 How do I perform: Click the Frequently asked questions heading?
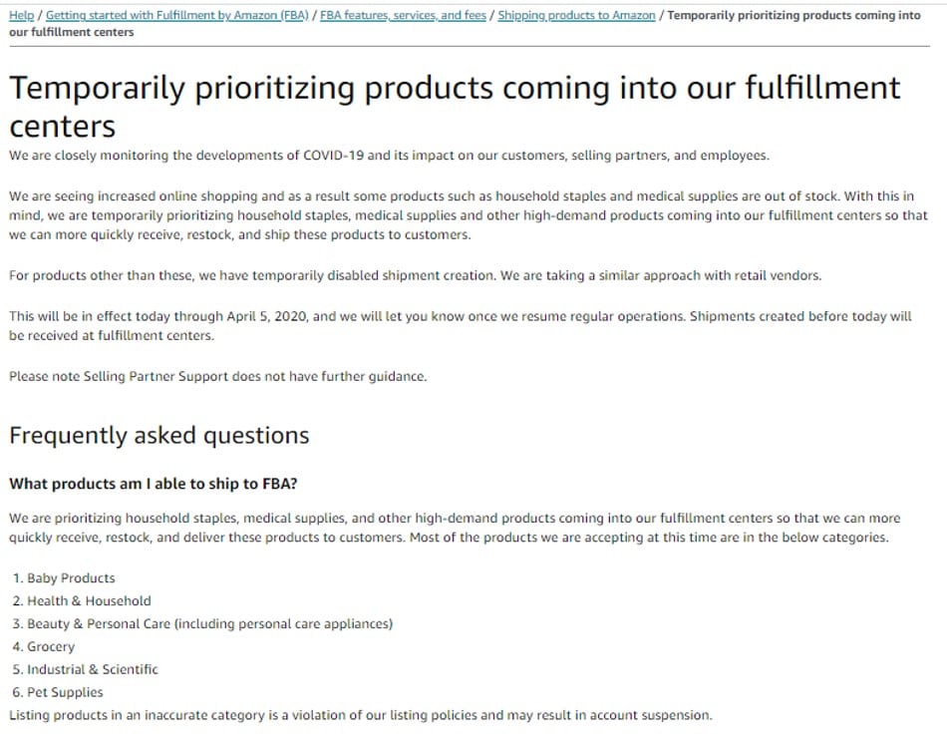[x=159, y=436]
